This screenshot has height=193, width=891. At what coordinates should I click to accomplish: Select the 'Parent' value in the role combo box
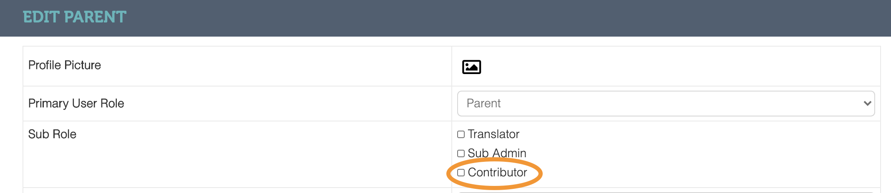483,104
